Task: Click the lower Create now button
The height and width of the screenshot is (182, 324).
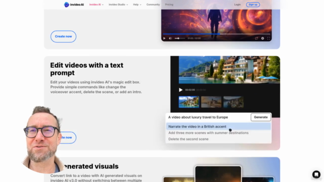Action: [68, 138]
